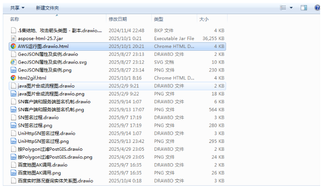
Task: Select file name 百度地图AK调用.png
Action: [x=39, y=173]
